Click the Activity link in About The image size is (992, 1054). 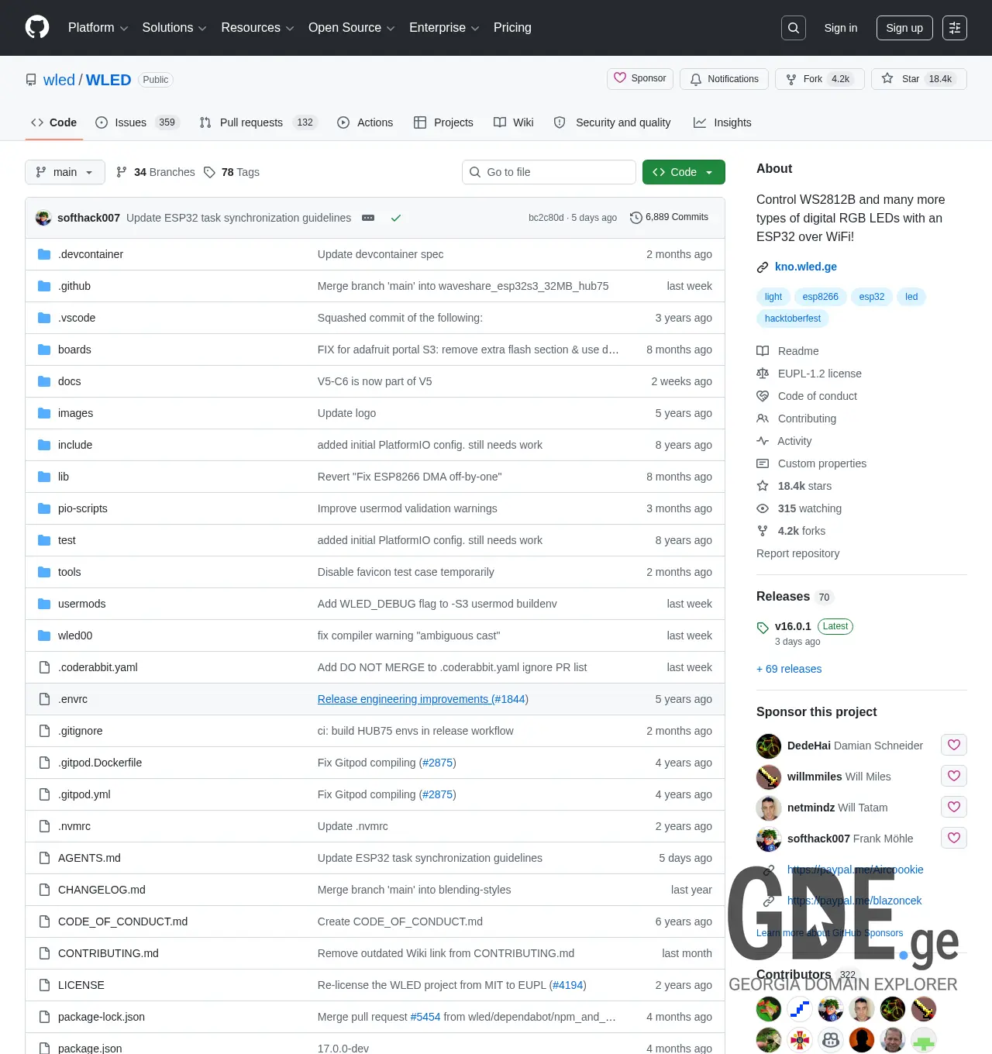pyautogui.click(x=794, y=441)
